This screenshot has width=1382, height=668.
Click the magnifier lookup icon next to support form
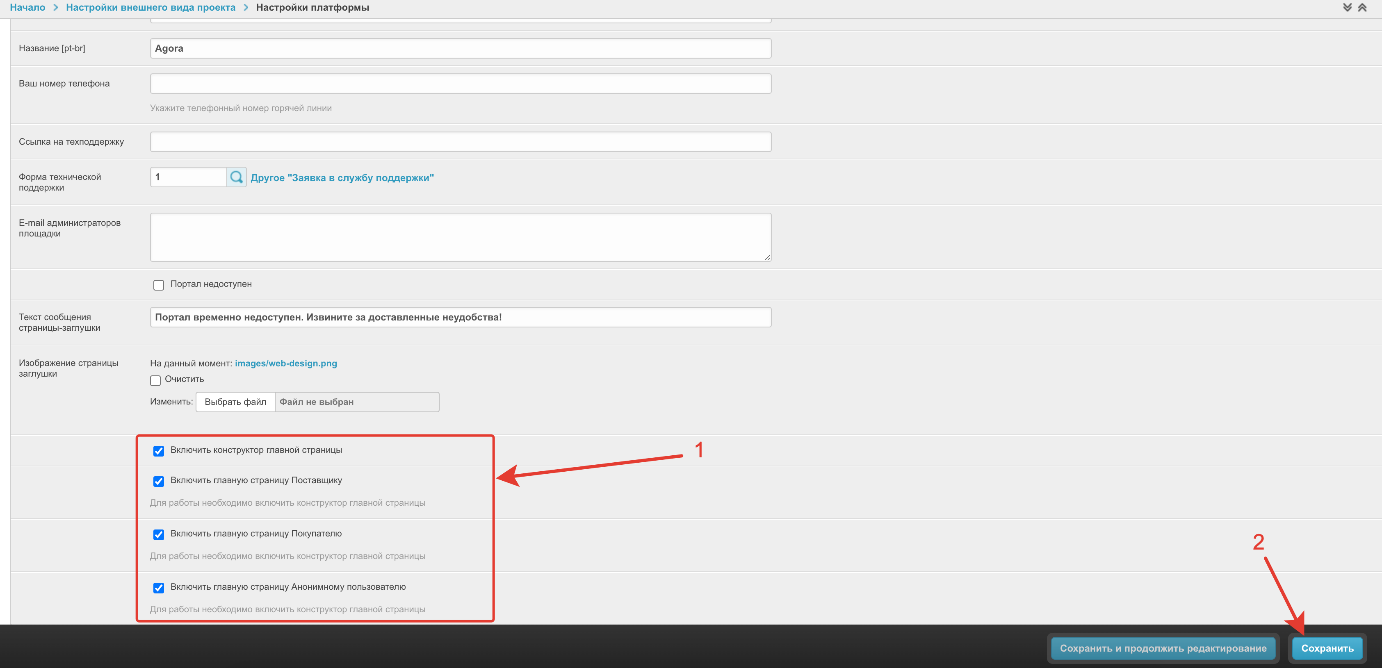(x=236, y=177)
